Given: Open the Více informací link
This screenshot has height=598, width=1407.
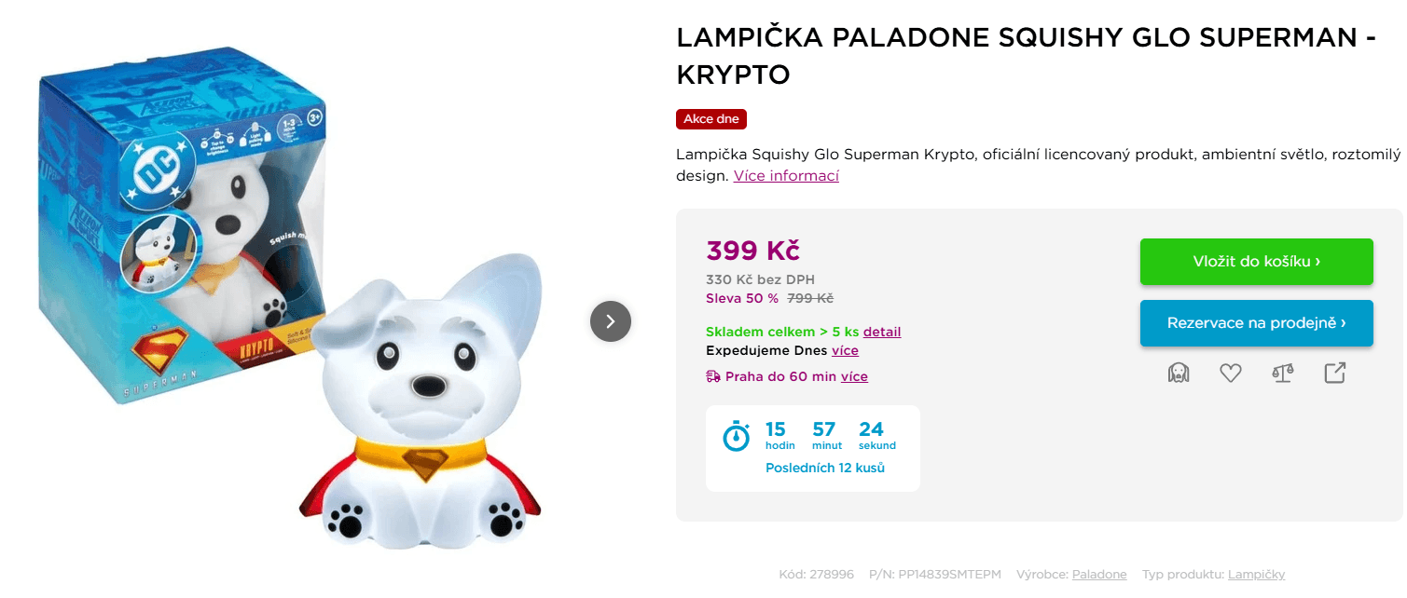Looking at the screenshot, I should coord(786,175).
